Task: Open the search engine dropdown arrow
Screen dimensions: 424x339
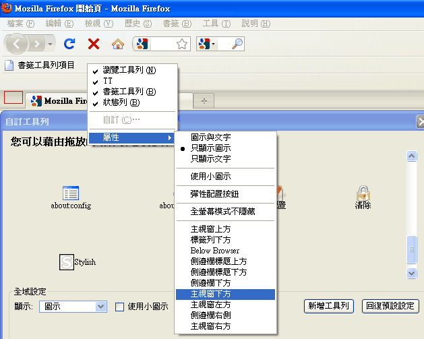Action: click(x=214, y=44)
